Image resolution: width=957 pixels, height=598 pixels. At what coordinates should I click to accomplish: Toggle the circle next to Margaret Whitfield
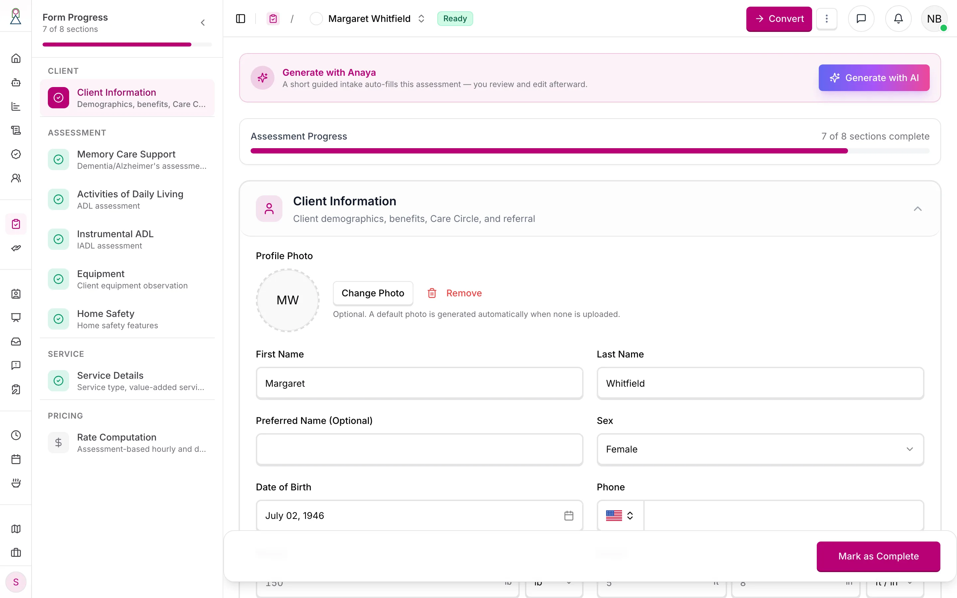click(x=316, y=19)
